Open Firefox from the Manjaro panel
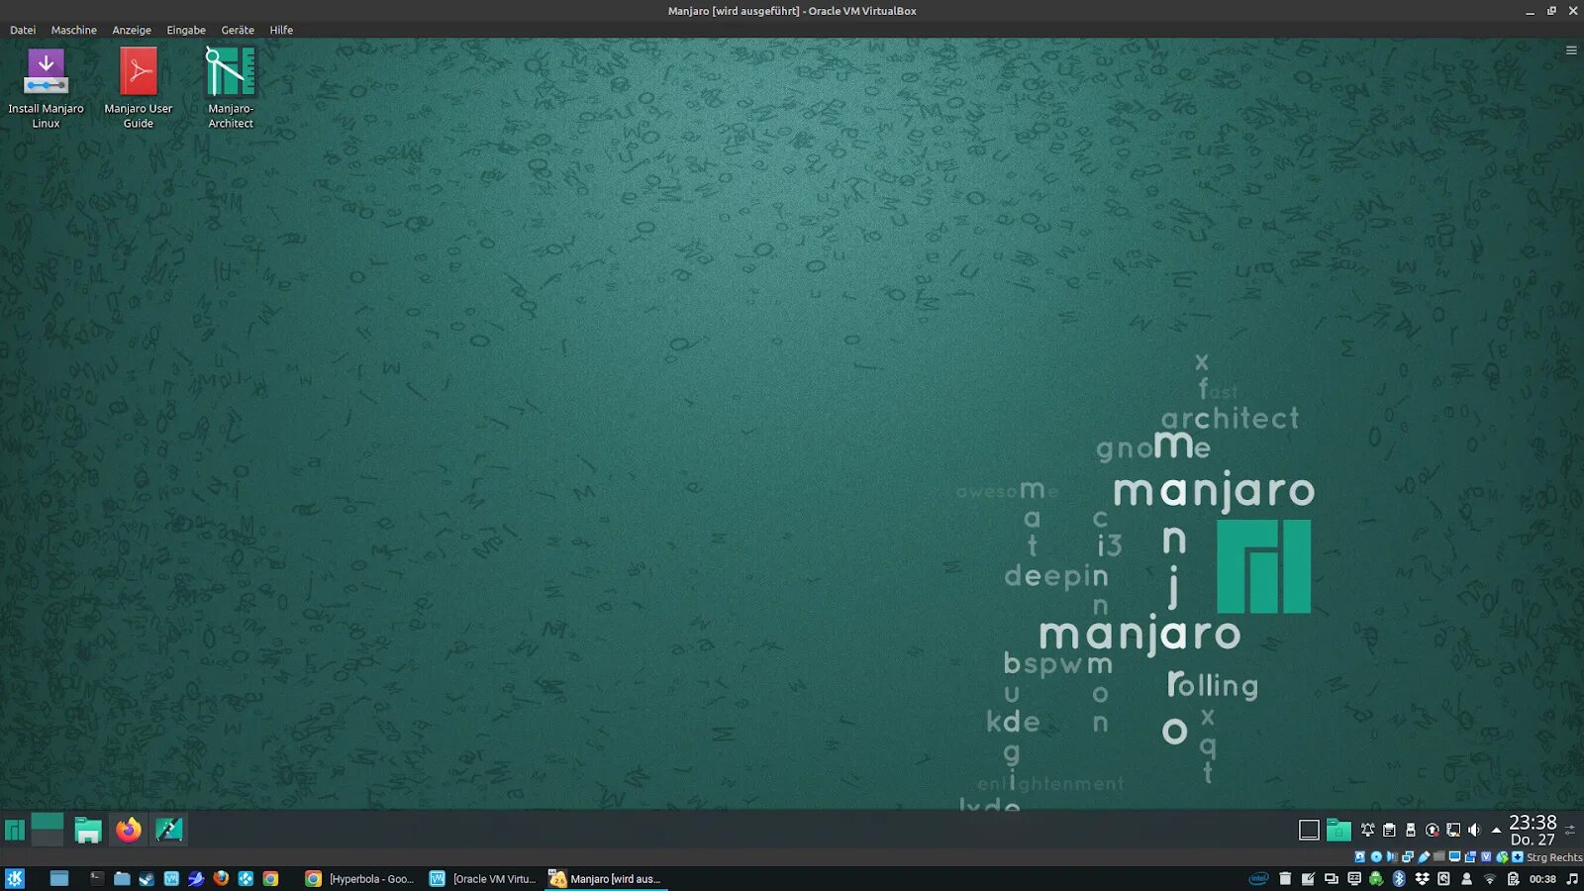The image size is (1584, 891). tap(130, 830)
